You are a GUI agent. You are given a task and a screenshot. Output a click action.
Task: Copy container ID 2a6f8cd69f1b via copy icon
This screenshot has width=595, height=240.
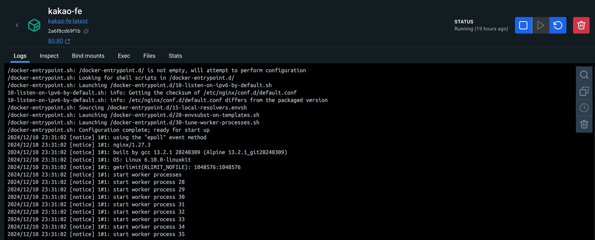86,31
